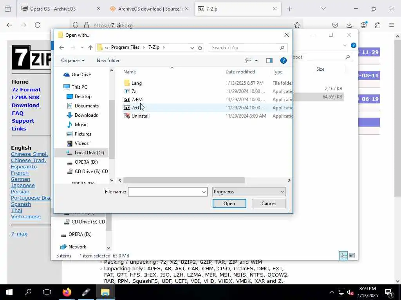List all tabs dropdown in Firefox
Image resolution: width=401 pixels, height=300 pixels.
click(323, 9)
